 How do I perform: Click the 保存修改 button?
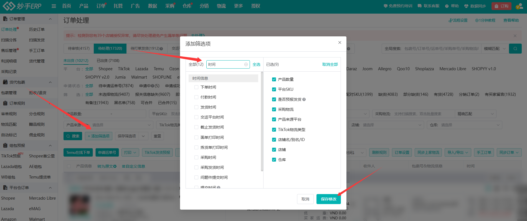[328, 199]
